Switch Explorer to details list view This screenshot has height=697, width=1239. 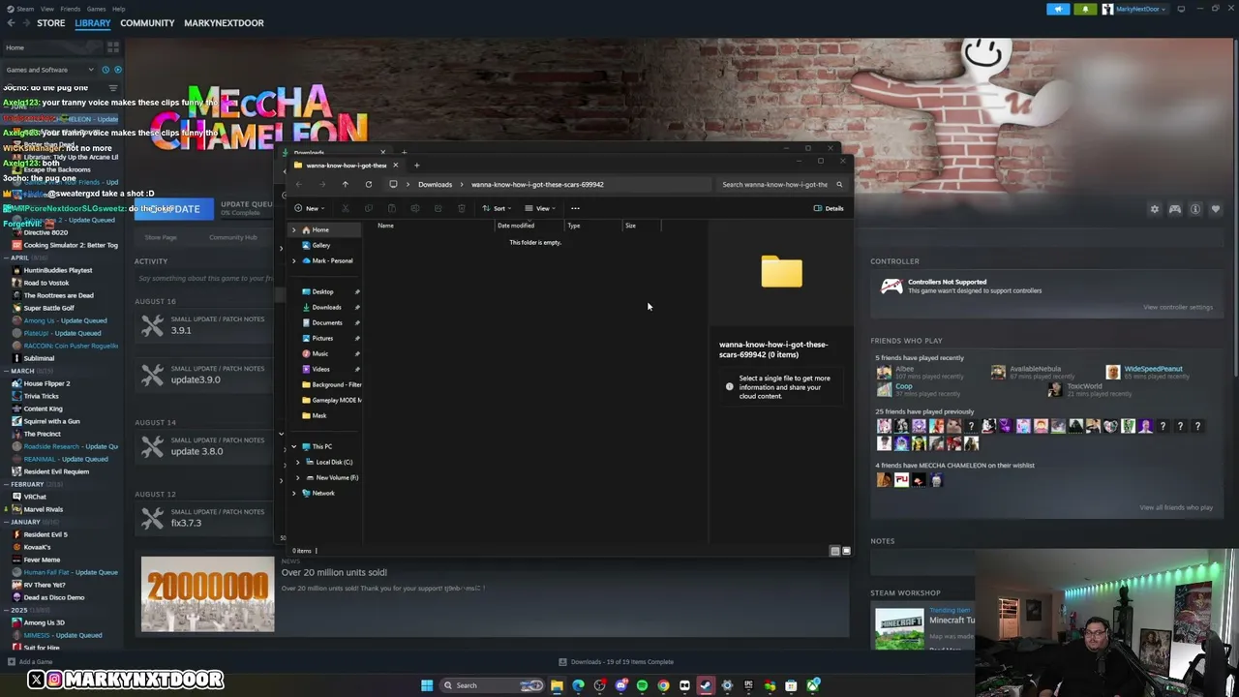(x=834, y=551)
